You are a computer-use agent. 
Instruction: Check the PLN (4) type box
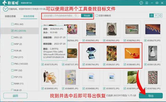pyautogui.click(x=12, y=50)
